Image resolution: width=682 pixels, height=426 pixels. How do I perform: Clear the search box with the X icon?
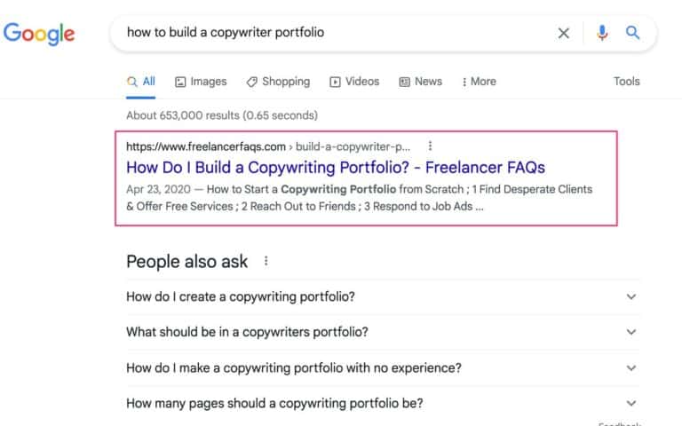click(563, 33)
